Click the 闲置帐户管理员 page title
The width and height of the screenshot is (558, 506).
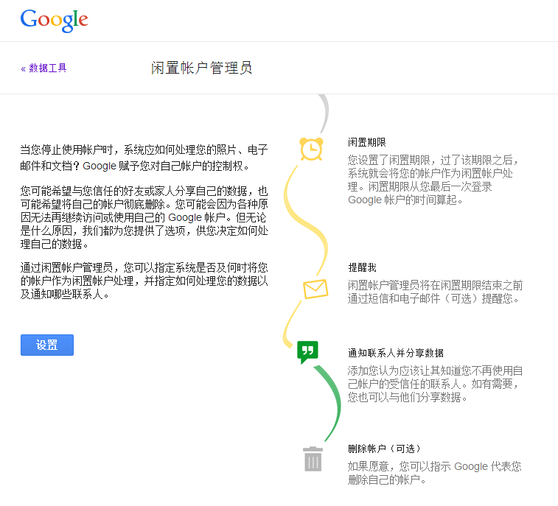(201, 68)
